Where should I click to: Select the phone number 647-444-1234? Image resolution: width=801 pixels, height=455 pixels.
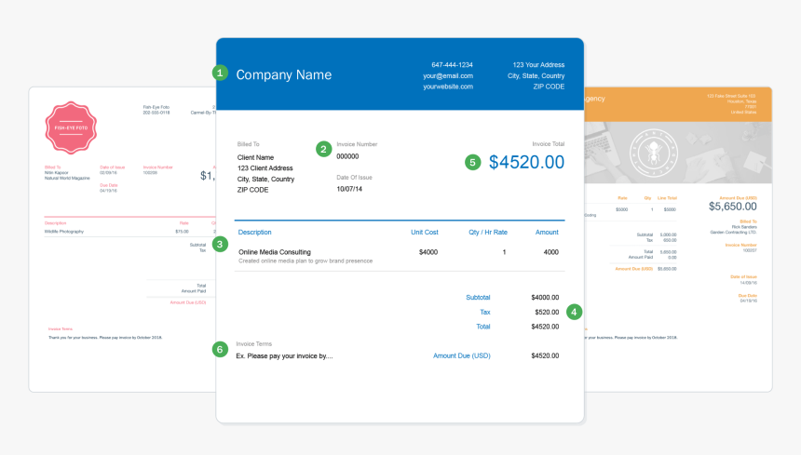click(x=452, y=65)
